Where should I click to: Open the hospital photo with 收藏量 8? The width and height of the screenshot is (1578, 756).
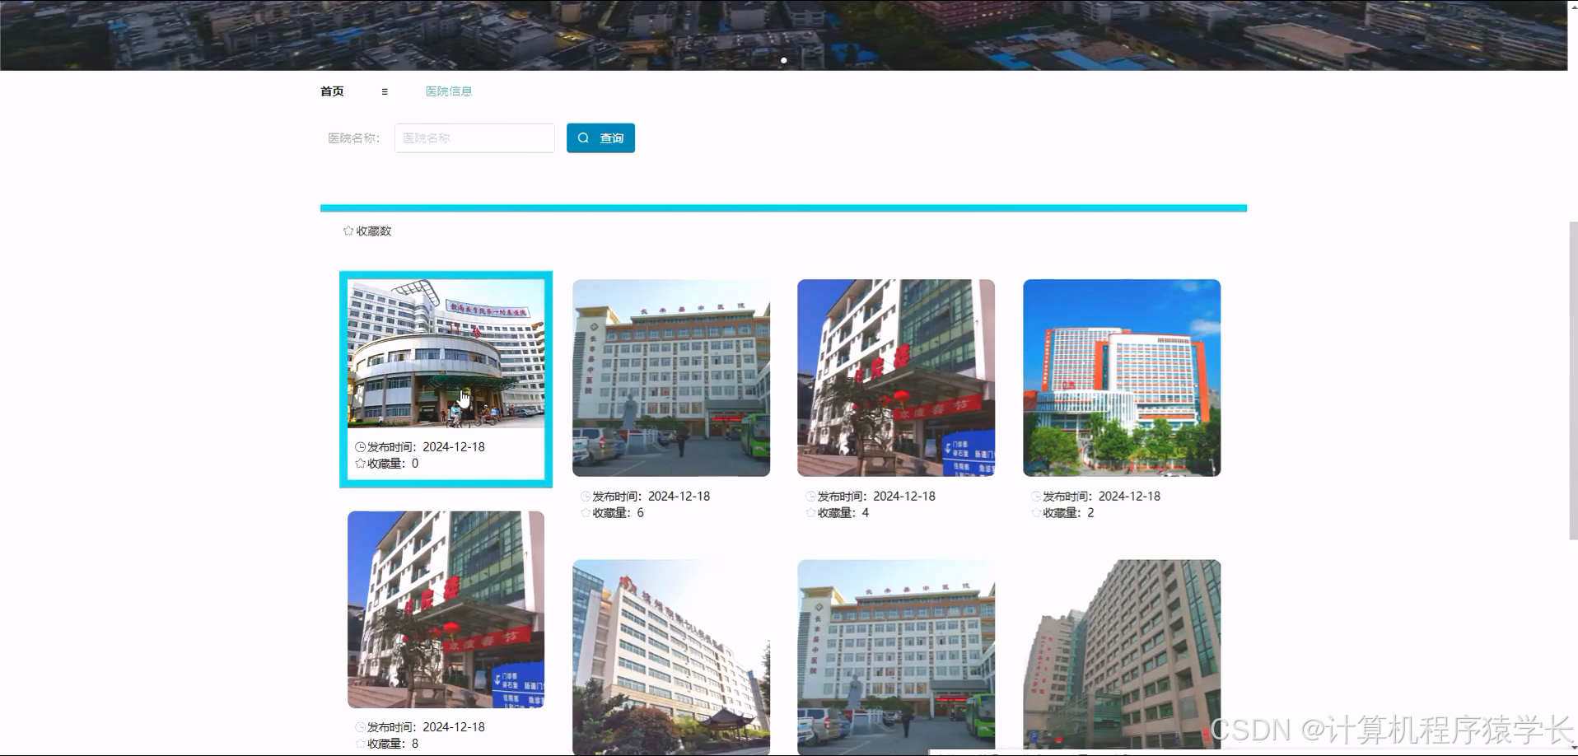(x=446, y=609)
